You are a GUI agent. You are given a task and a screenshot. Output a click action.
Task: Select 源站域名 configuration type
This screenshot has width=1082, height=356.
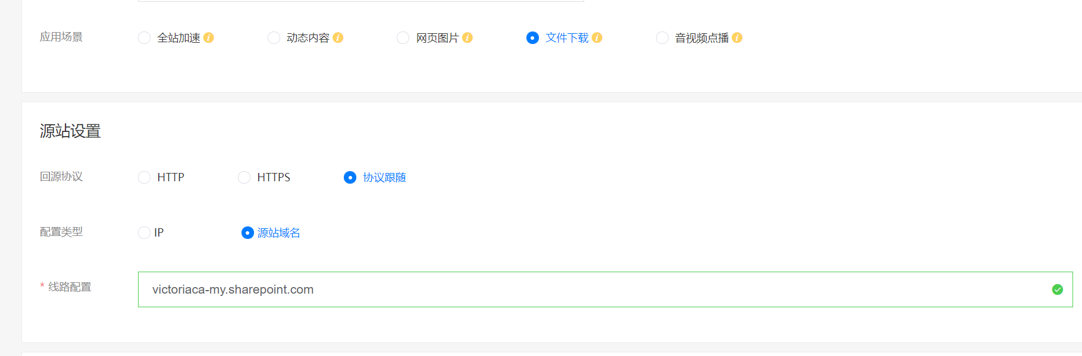point(247,233)
